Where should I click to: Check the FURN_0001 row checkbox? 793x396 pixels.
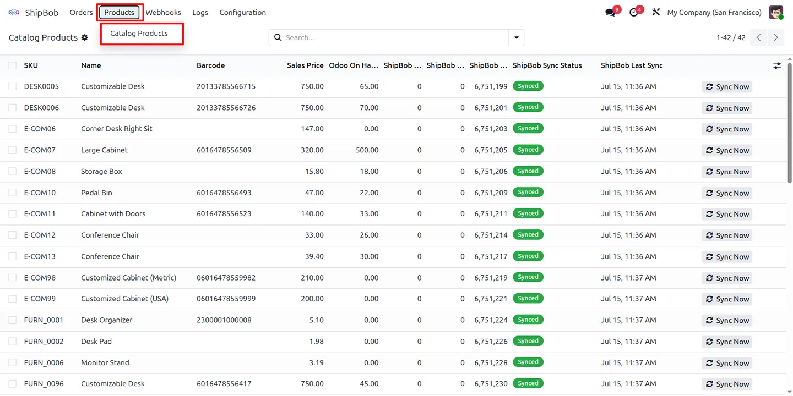pyautogui.click(x=12, y=320)
